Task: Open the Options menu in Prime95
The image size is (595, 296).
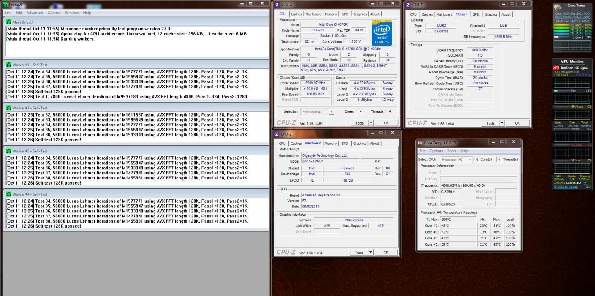Action: [x=54, y=13]
